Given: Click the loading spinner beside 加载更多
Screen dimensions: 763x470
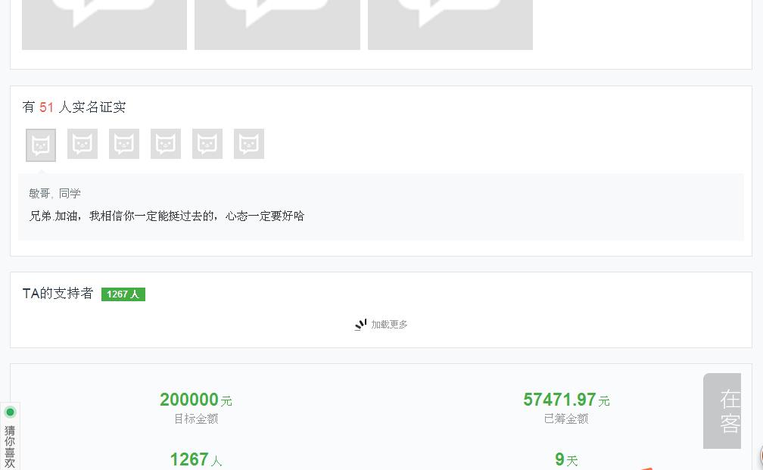Looking at the screenshot, I should [x=360, y=325].
